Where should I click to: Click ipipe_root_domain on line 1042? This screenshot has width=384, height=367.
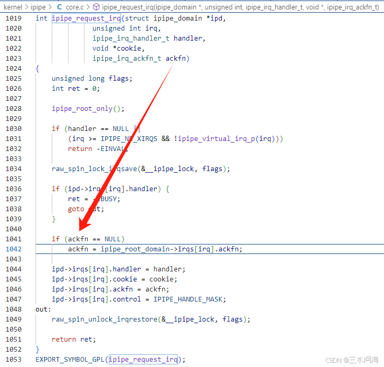point(135,249)
